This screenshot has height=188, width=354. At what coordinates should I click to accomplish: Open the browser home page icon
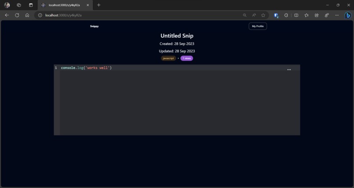(27, 15)
